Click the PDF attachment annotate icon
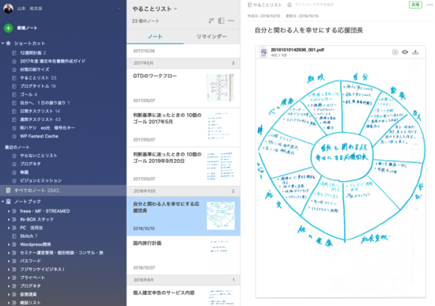The image size is (435, 306). click(x=395, y=52)
